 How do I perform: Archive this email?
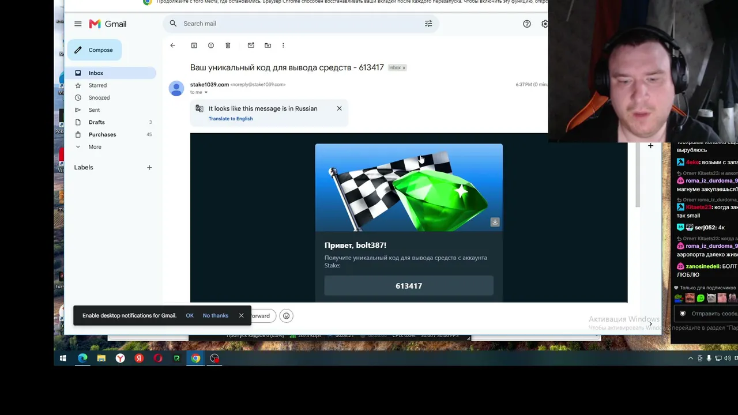click(x=194, y=46)
